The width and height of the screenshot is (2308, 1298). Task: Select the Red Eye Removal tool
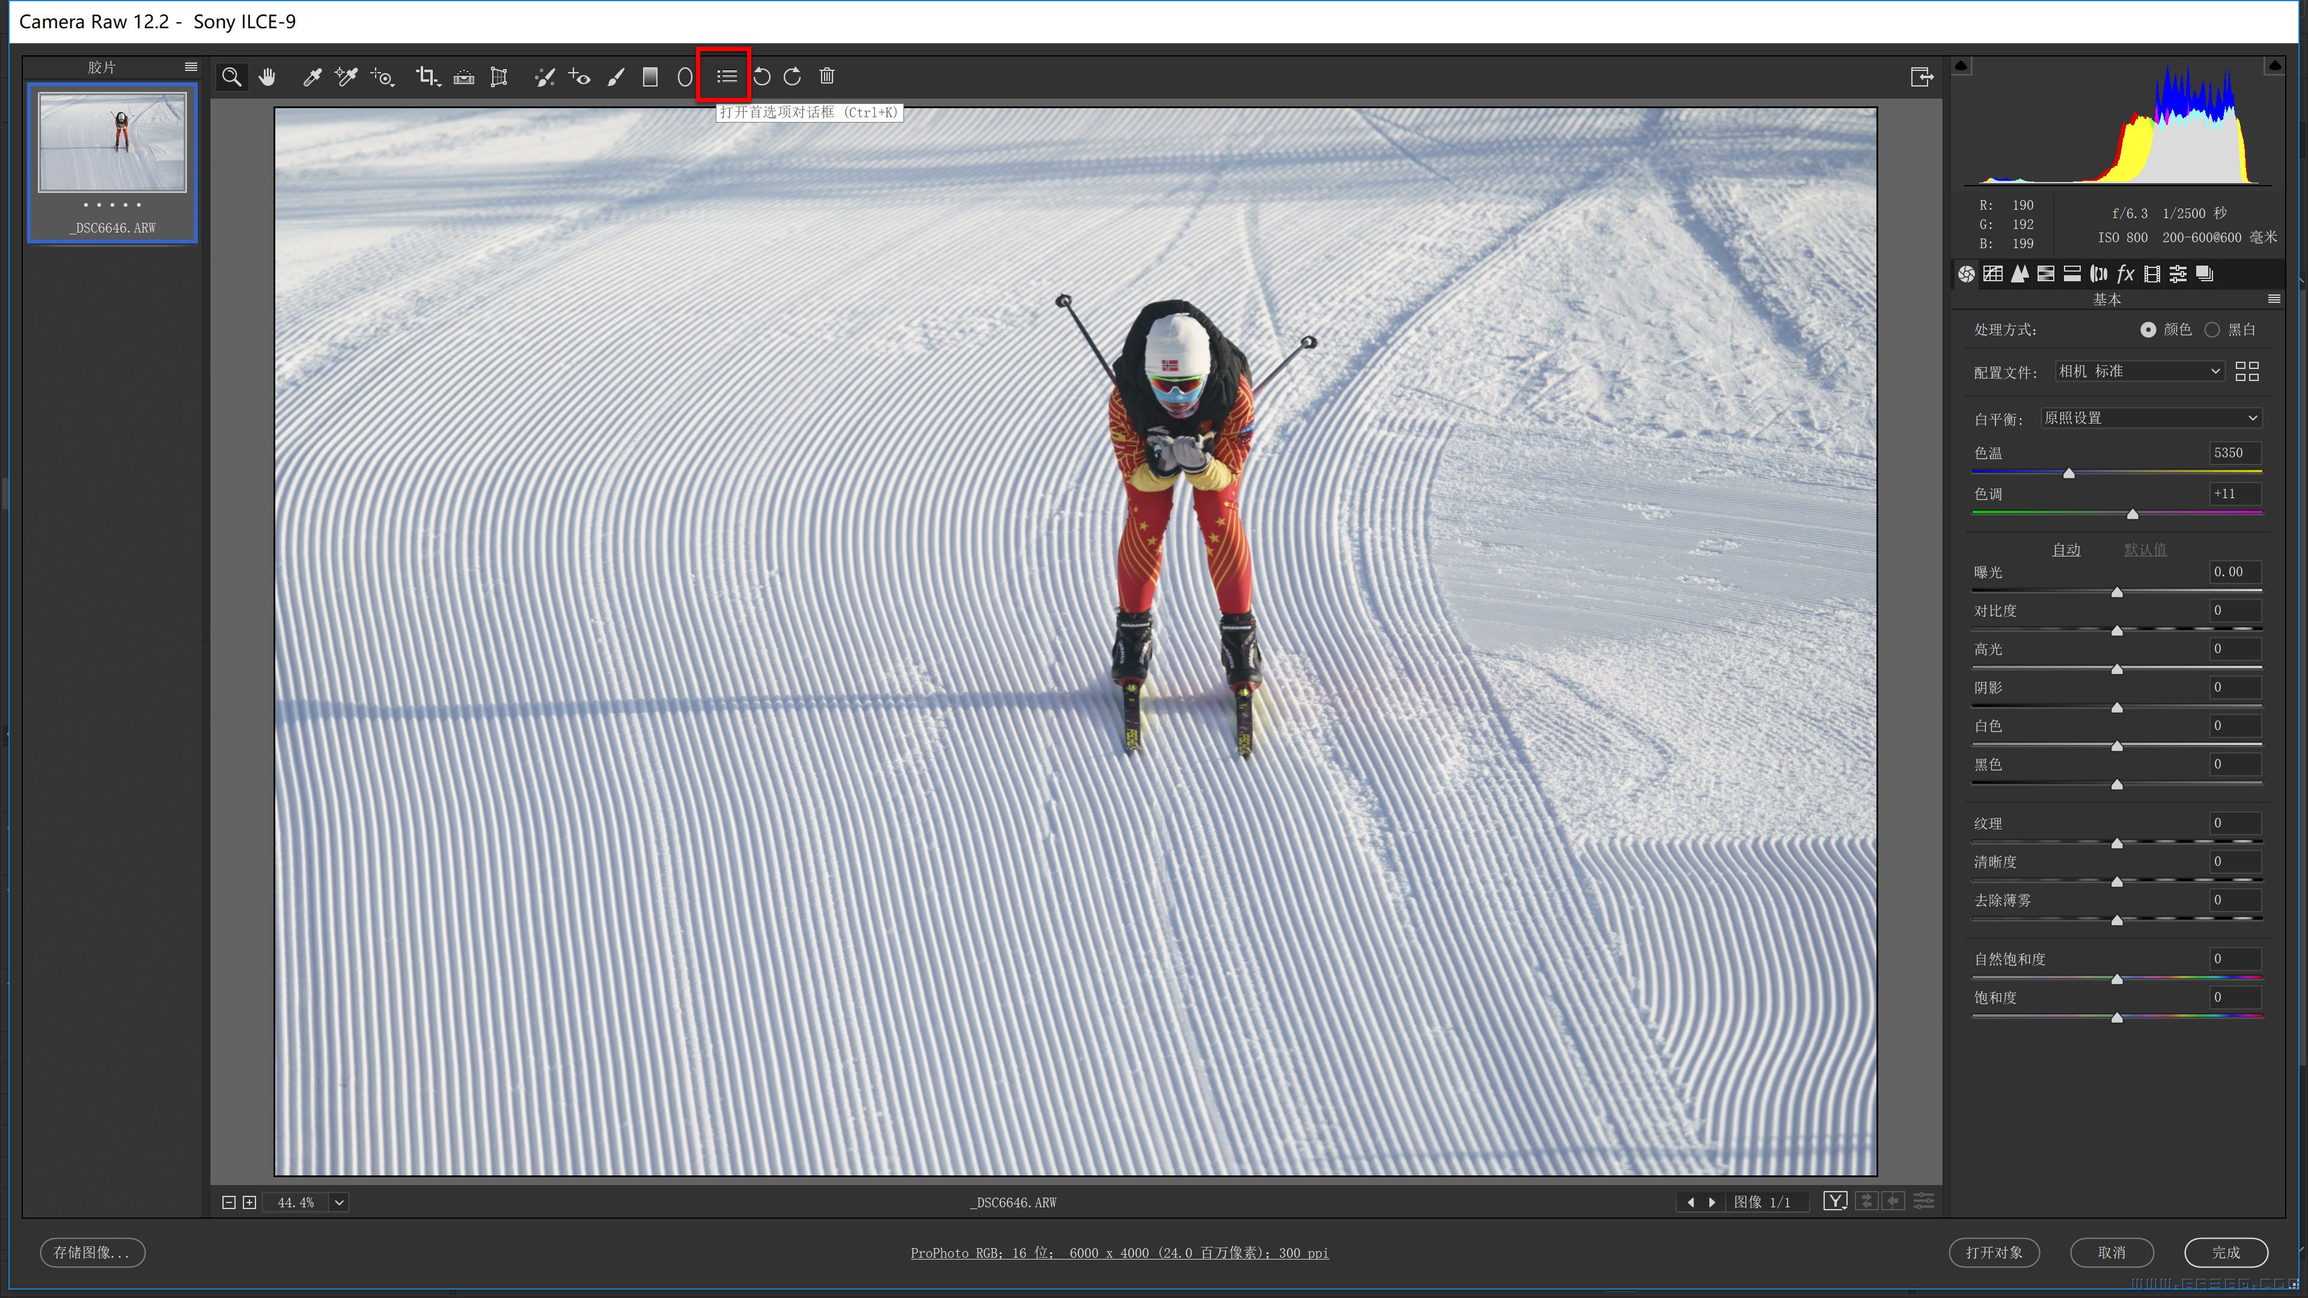point(579,77)
